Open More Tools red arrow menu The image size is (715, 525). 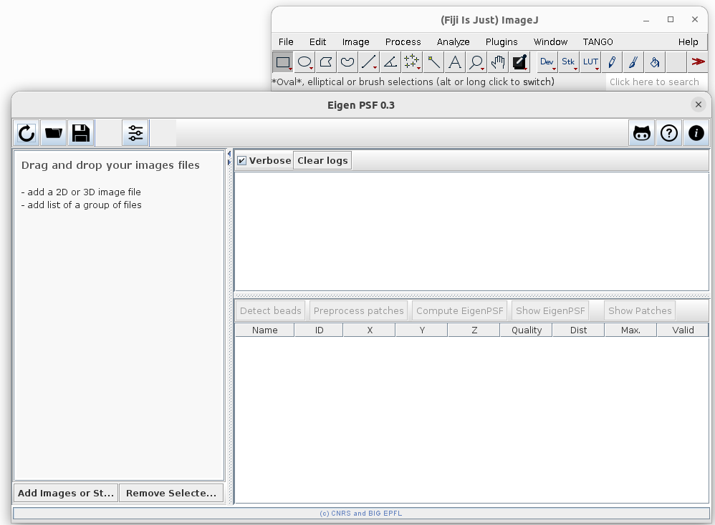(x=697, y=62)
